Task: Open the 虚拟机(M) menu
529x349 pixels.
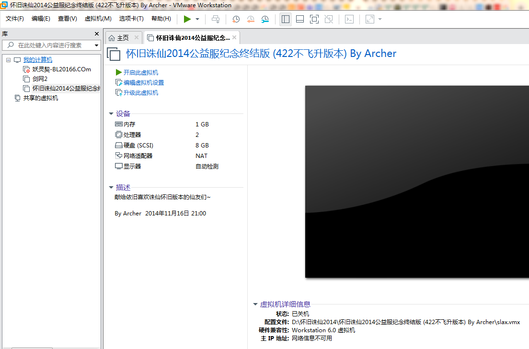Action: tap(98, 19)
